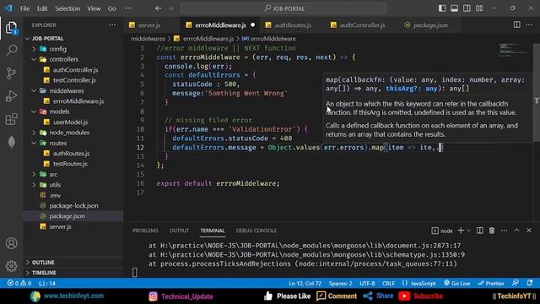Open notifications bell in status bar
This screenshot has width=540, height=304.
point(530,284)
